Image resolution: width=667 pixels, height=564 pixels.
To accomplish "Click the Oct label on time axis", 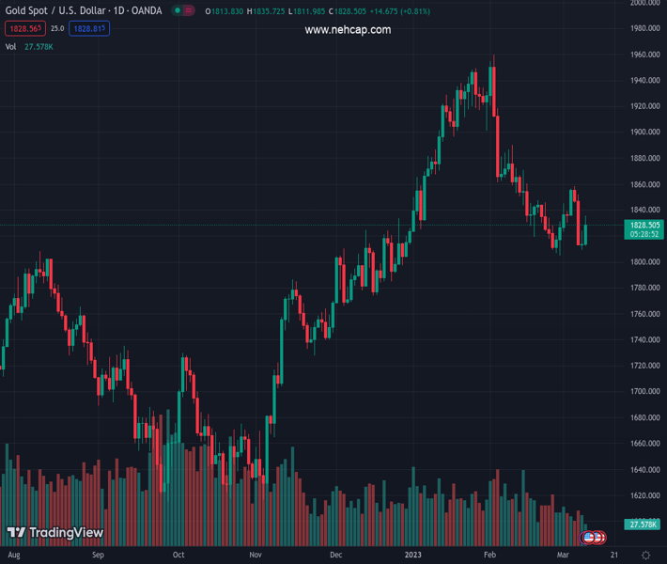I will point(178,556).
